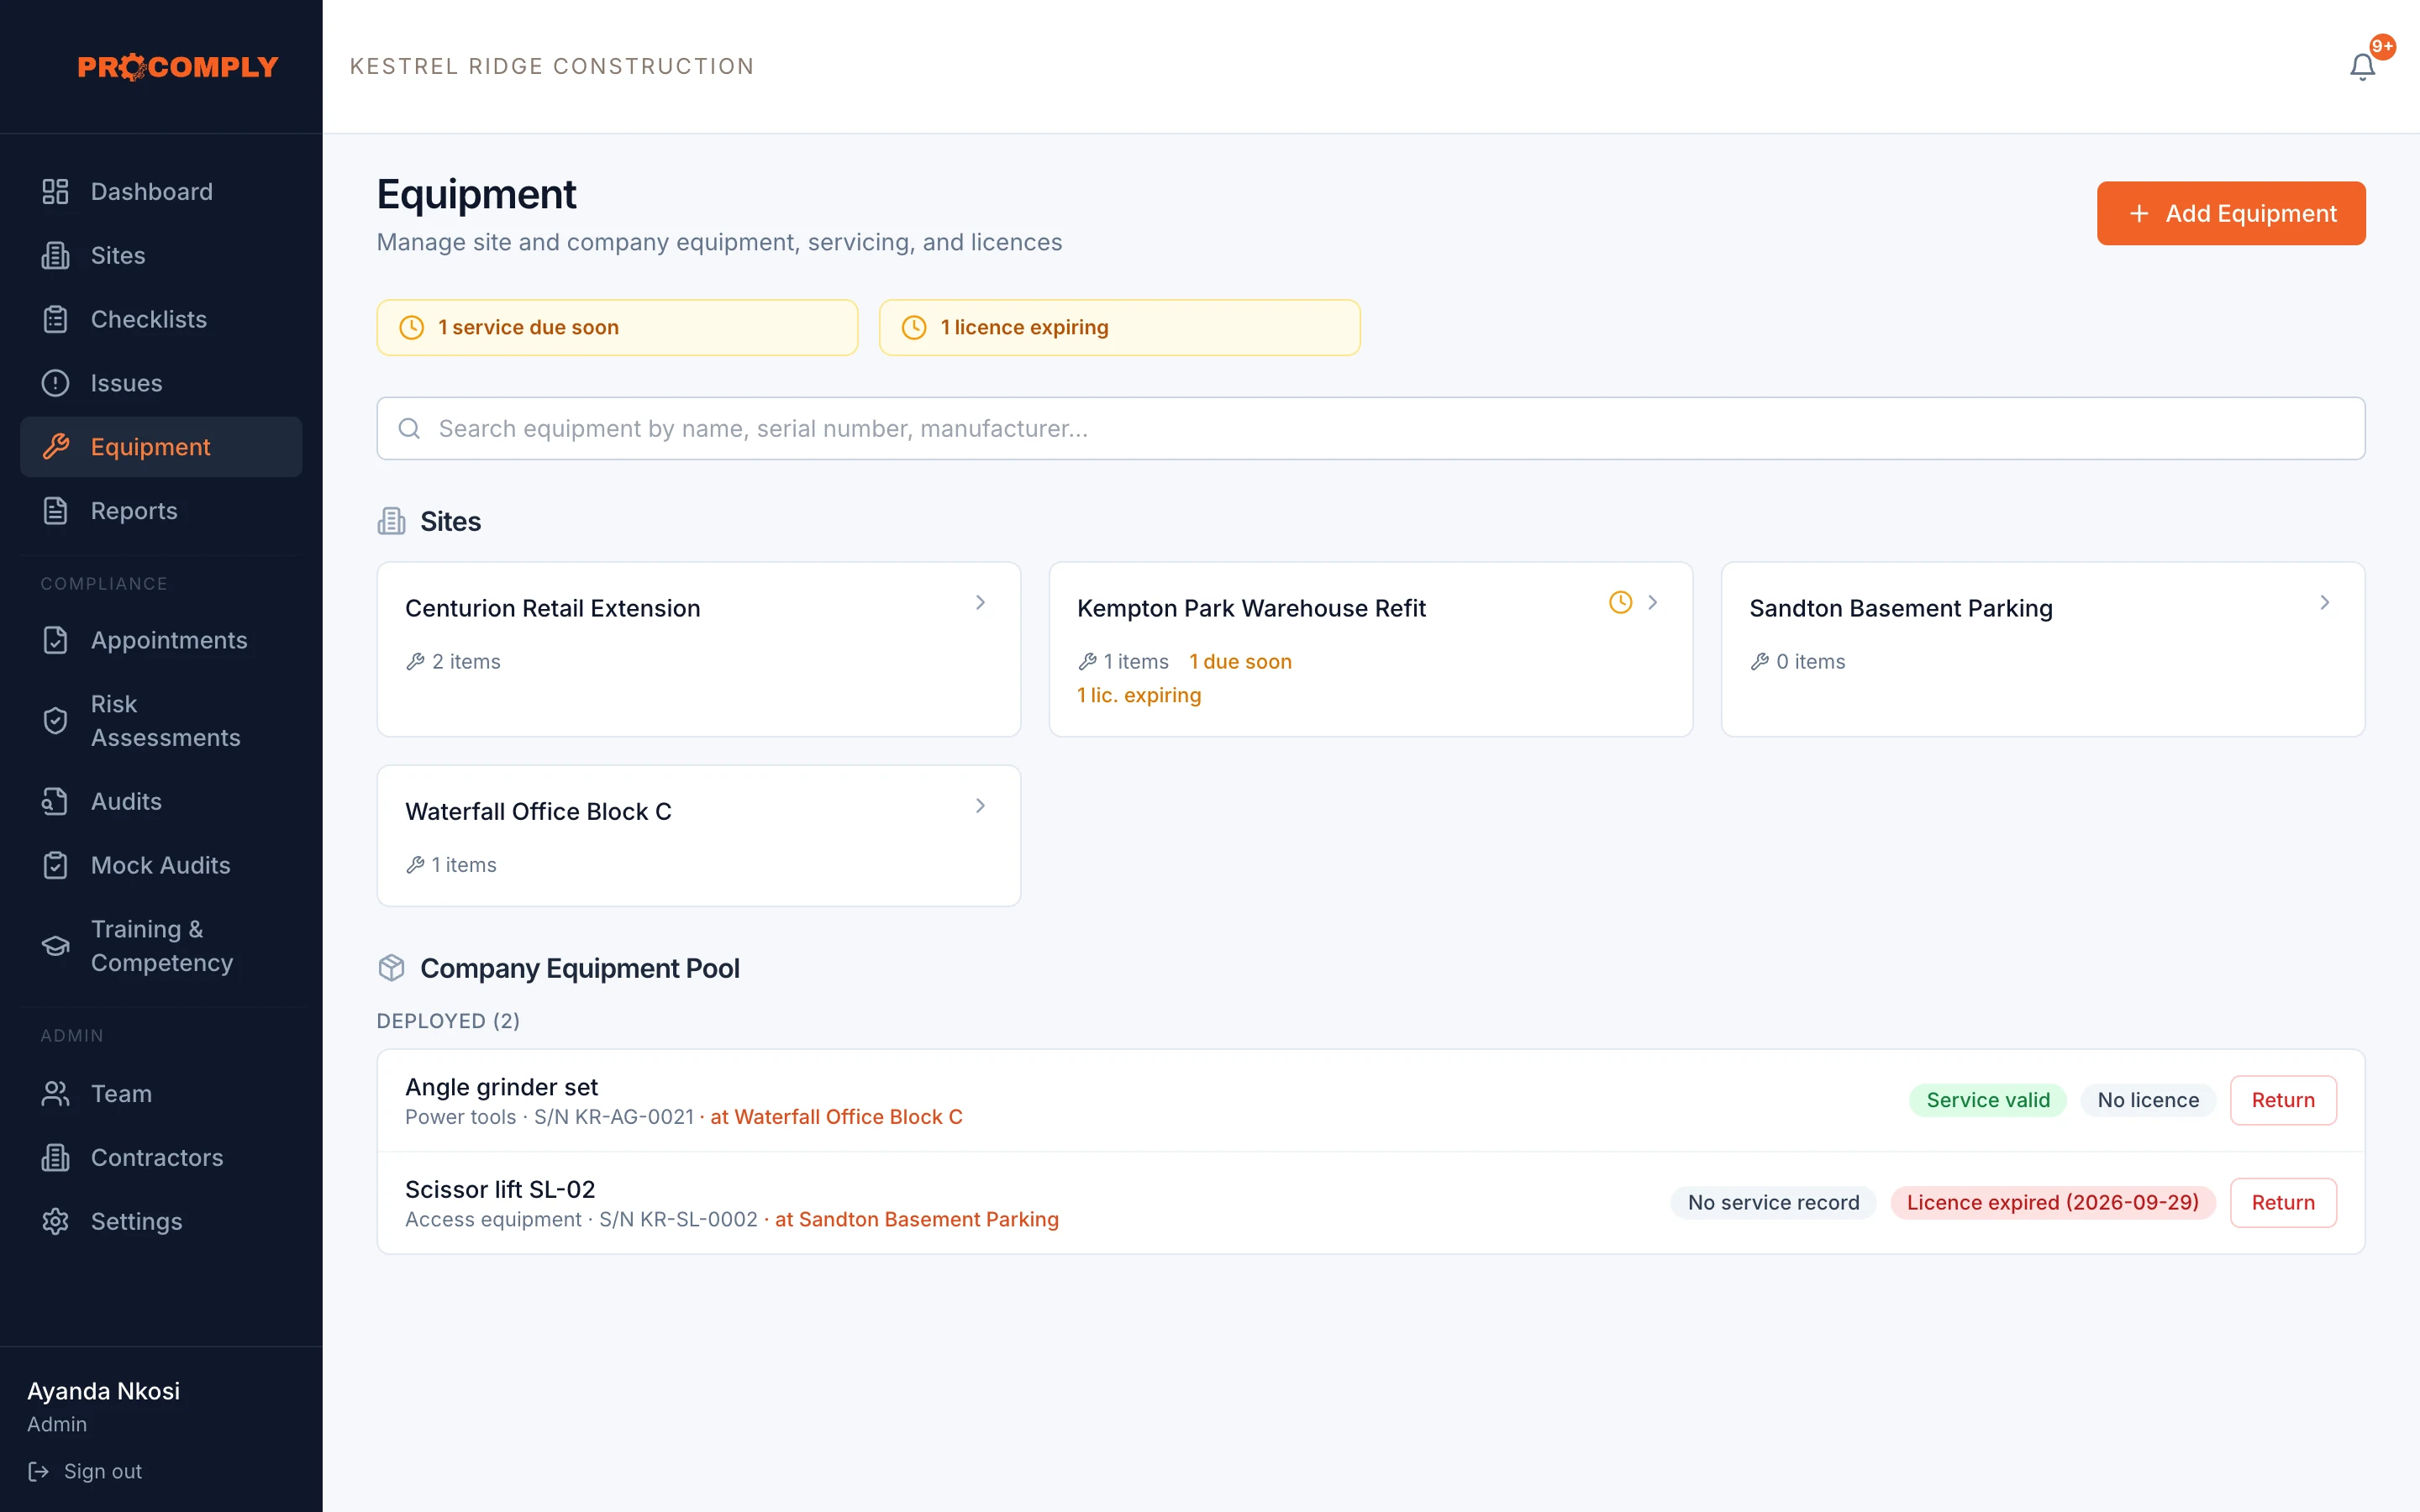
Task: Go to Mock Audits page
Action: click(x=161, y=865)
